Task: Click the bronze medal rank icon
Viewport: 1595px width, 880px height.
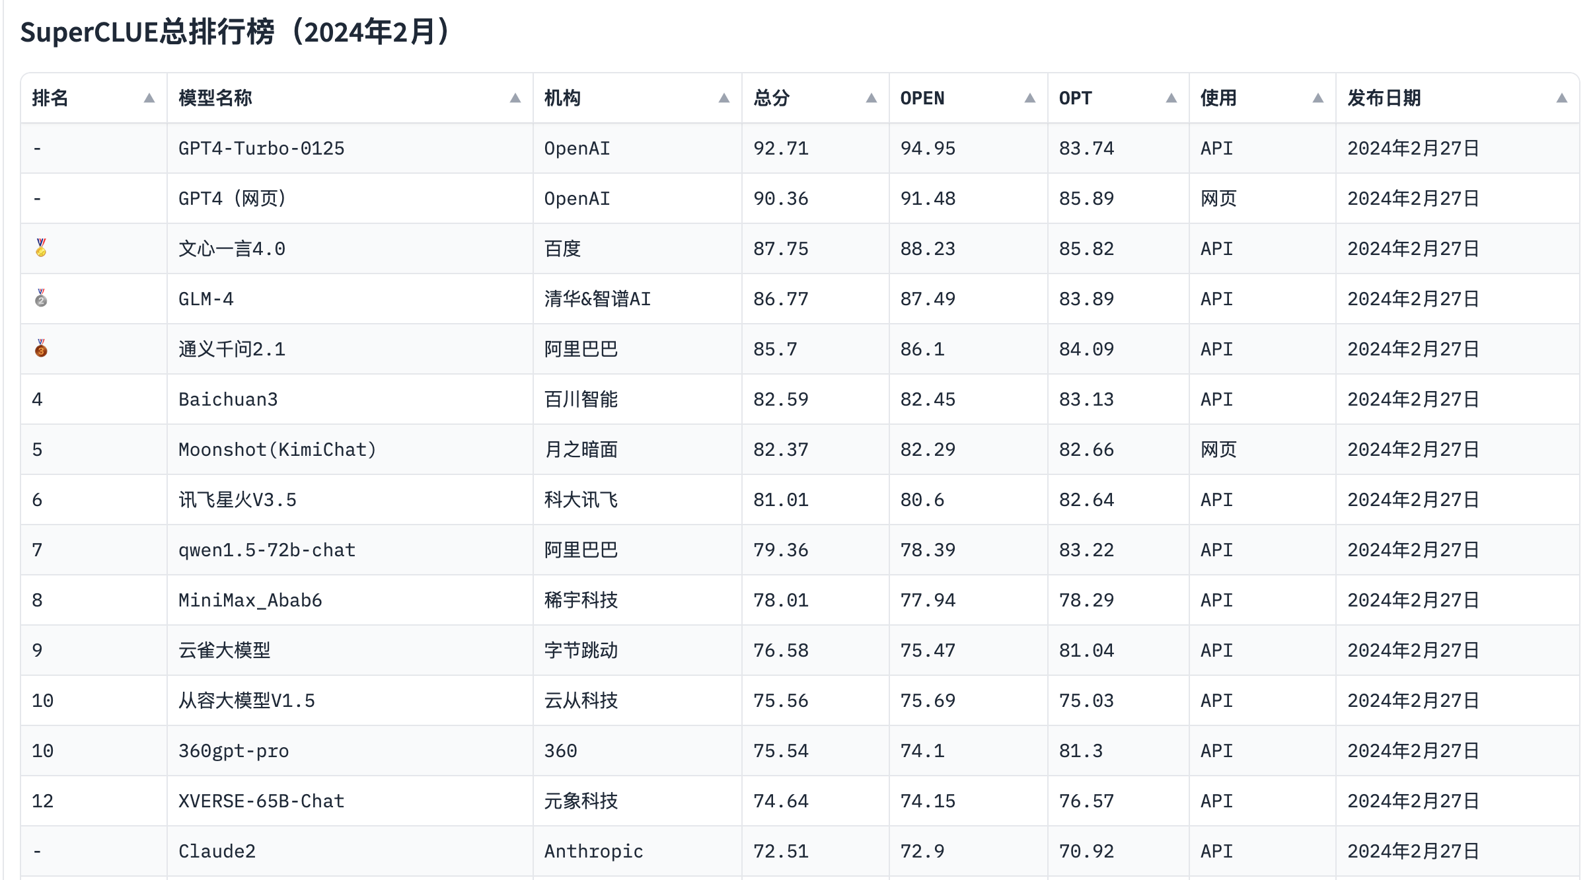Action: click(41, 348)
